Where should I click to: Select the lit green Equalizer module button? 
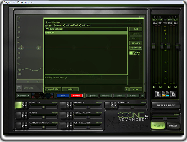(18, 105)
